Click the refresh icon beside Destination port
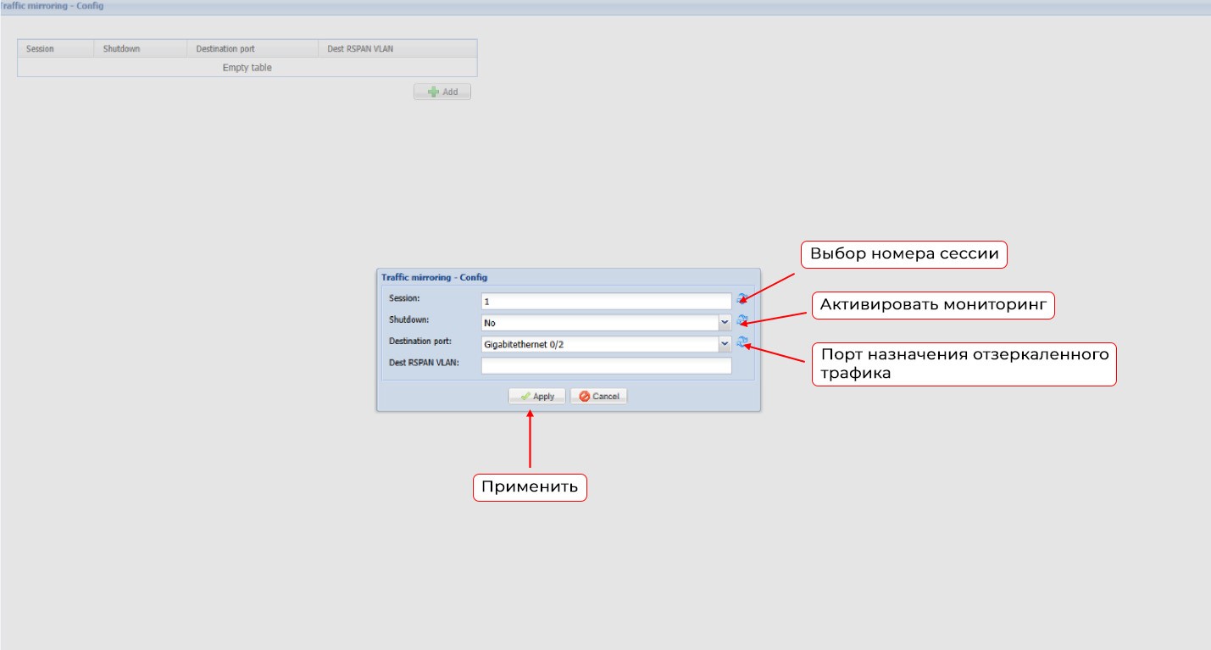 click(x=742, y=342)
